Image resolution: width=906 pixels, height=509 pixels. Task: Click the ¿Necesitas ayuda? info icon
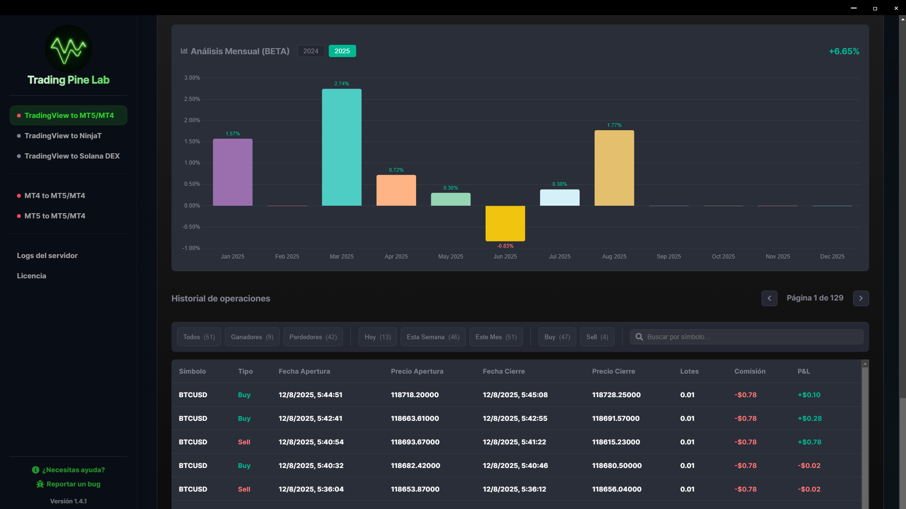(35, 470)
